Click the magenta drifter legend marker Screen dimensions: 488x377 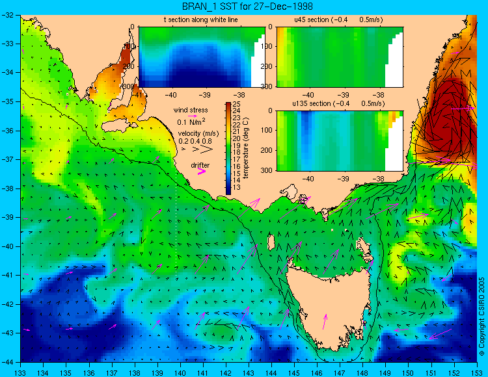click(x=202, y=171)
